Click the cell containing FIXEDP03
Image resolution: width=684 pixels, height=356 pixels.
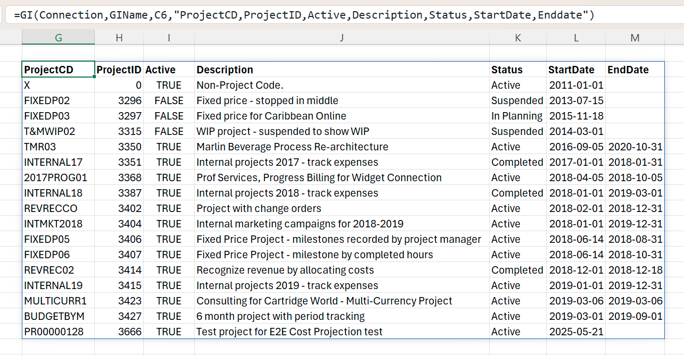point(59,116)
